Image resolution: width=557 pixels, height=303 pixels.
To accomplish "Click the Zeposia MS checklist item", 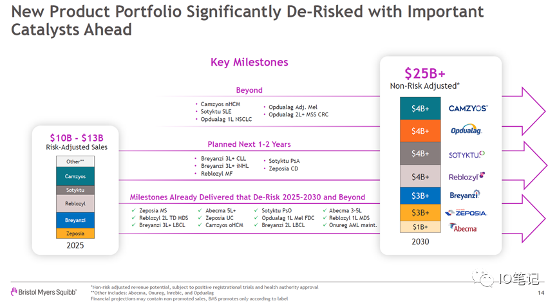I will click(x=153, y=211).
